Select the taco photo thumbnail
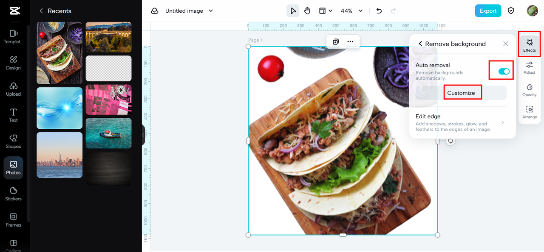Viewport: 544px width, 252px height. coord(59,53)
